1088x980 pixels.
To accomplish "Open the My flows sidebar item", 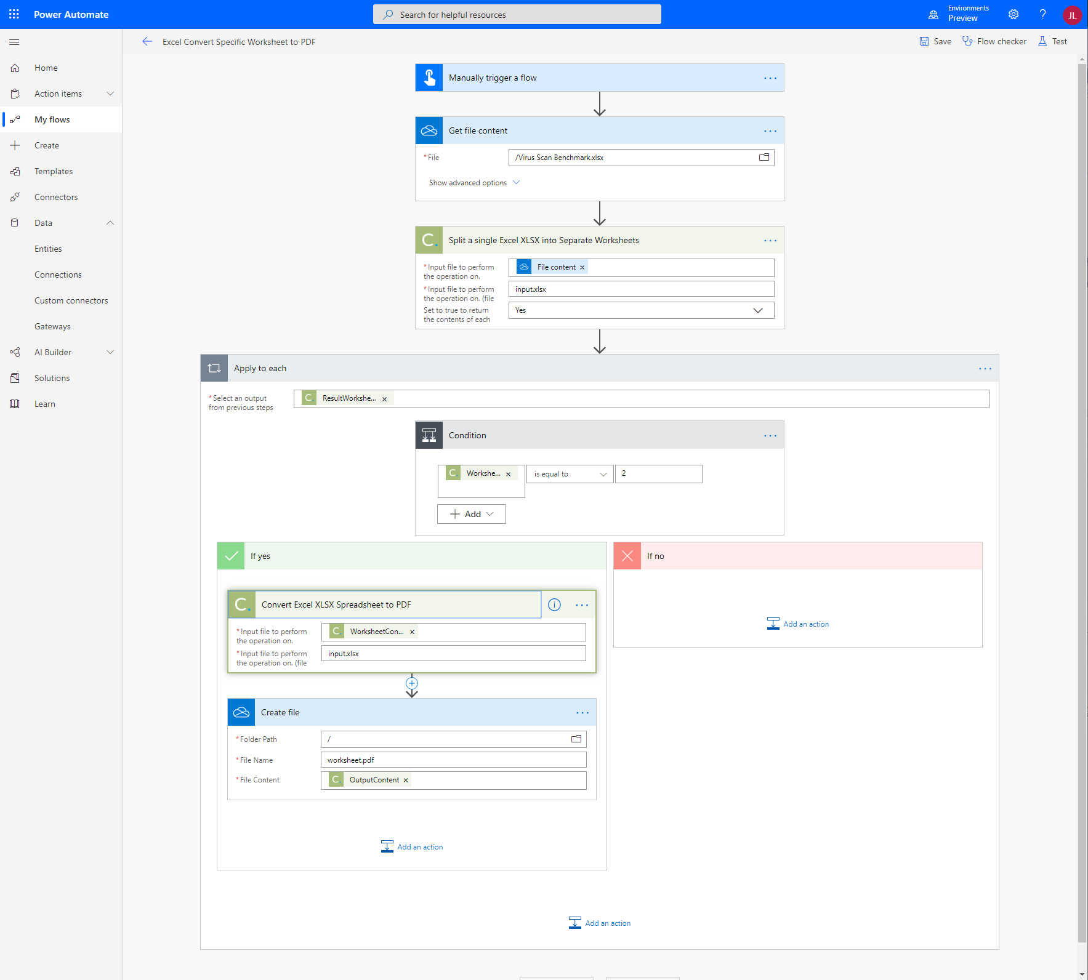I will [52, 119].
